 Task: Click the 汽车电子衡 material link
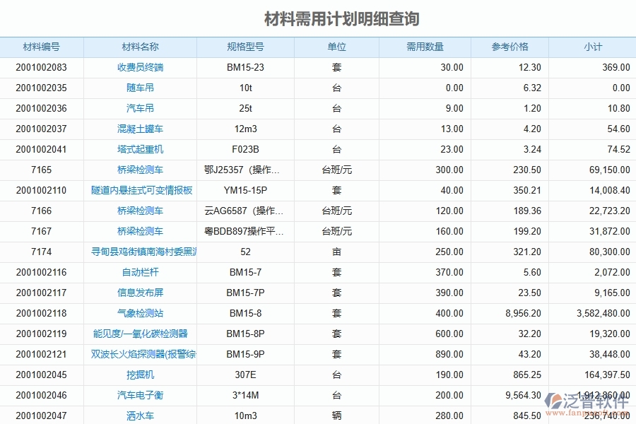[141, 395]
